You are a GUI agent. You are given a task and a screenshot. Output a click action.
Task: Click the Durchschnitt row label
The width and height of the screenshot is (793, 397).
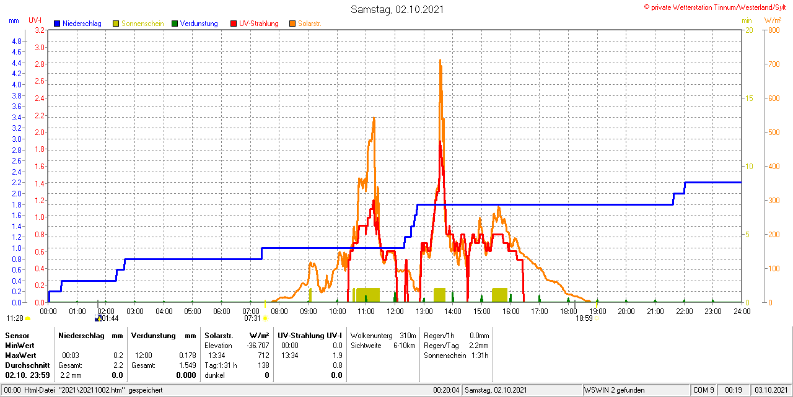[27, 365]
